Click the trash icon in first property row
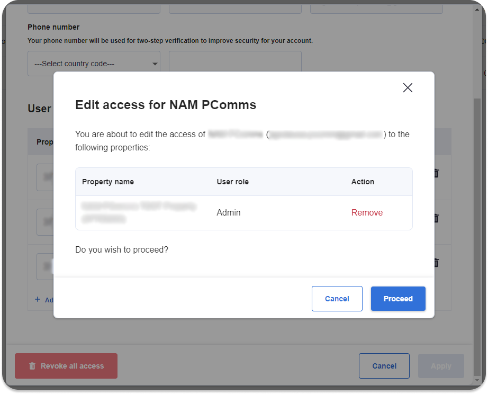This screenshot has width=488, height=394. [436, 173]
